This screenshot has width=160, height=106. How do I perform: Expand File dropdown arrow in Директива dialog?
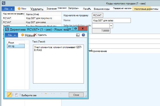click(15, 35)
